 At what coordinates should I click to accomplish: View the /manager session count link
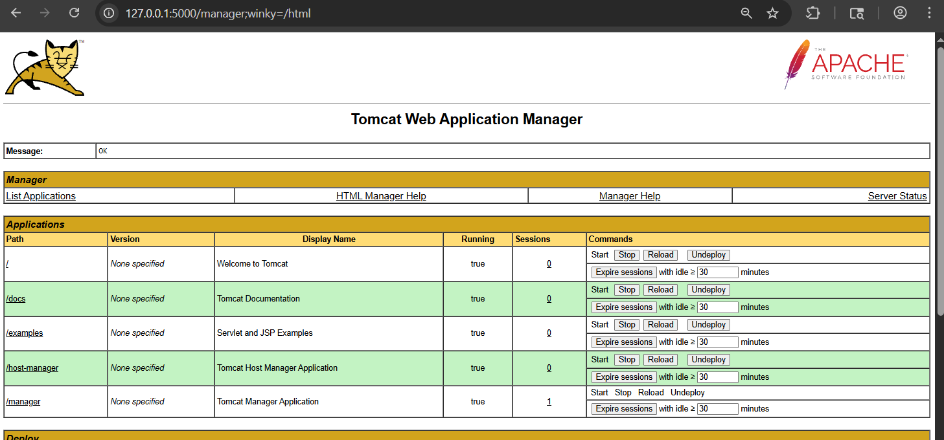[549, 402]
